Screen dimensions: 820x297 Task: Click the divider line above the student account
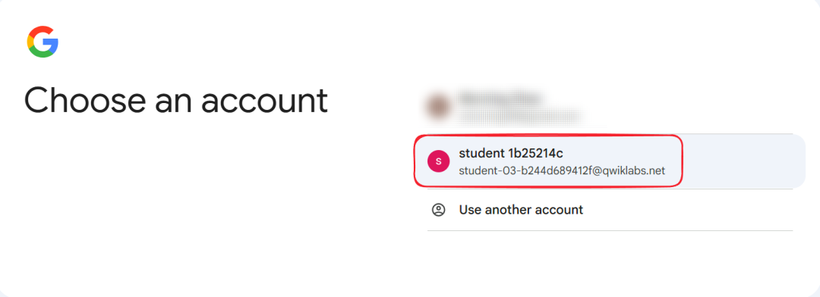coord(610,133)
